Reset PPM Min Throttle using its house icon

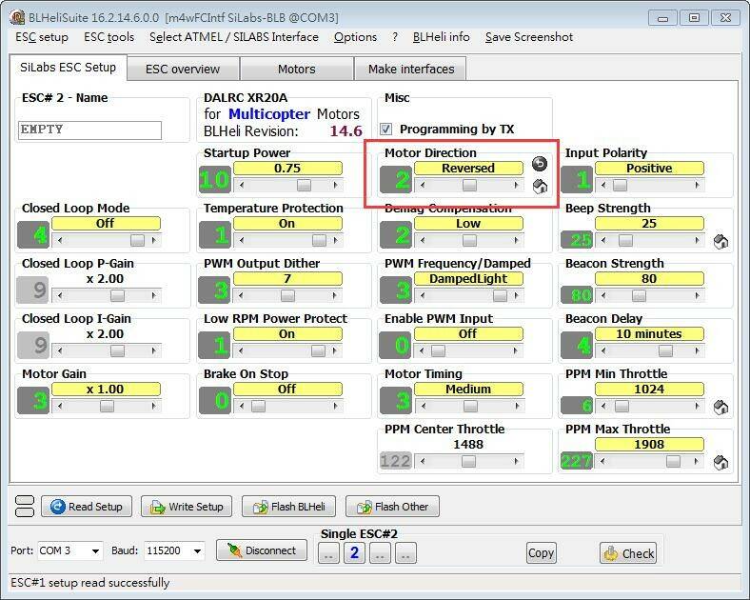(x=720, y=408)
